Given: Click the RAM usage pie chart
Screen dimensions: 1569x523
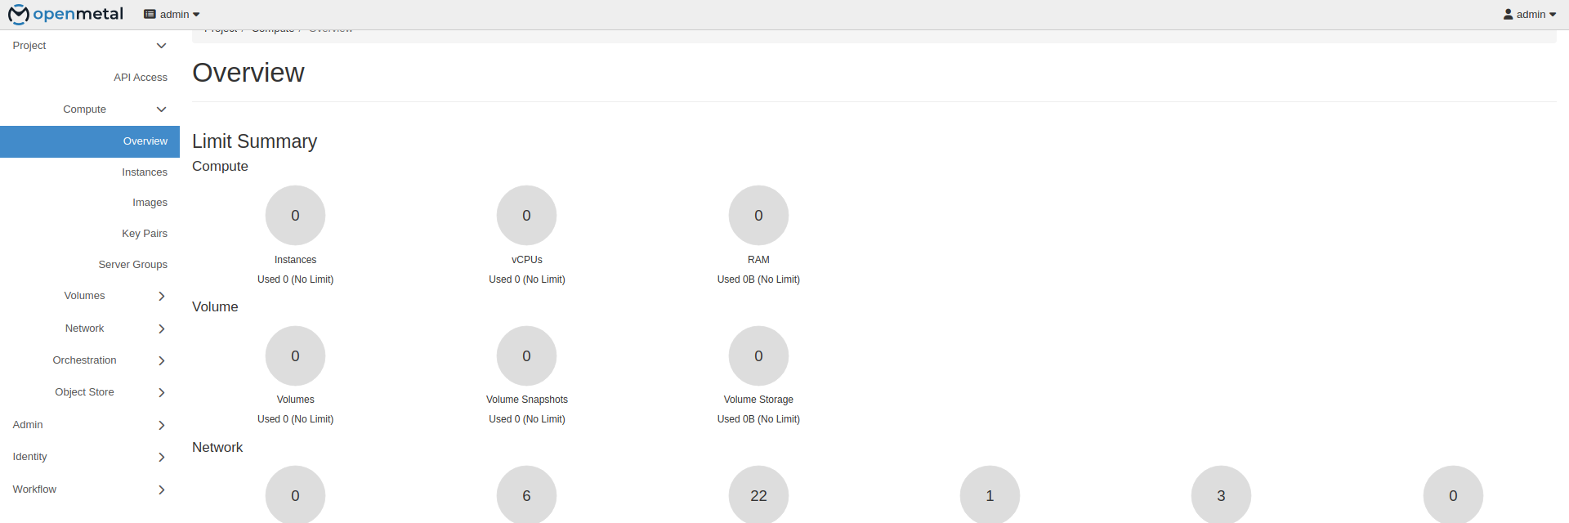Looking at the screenshot, I should [x=758, y=216].
